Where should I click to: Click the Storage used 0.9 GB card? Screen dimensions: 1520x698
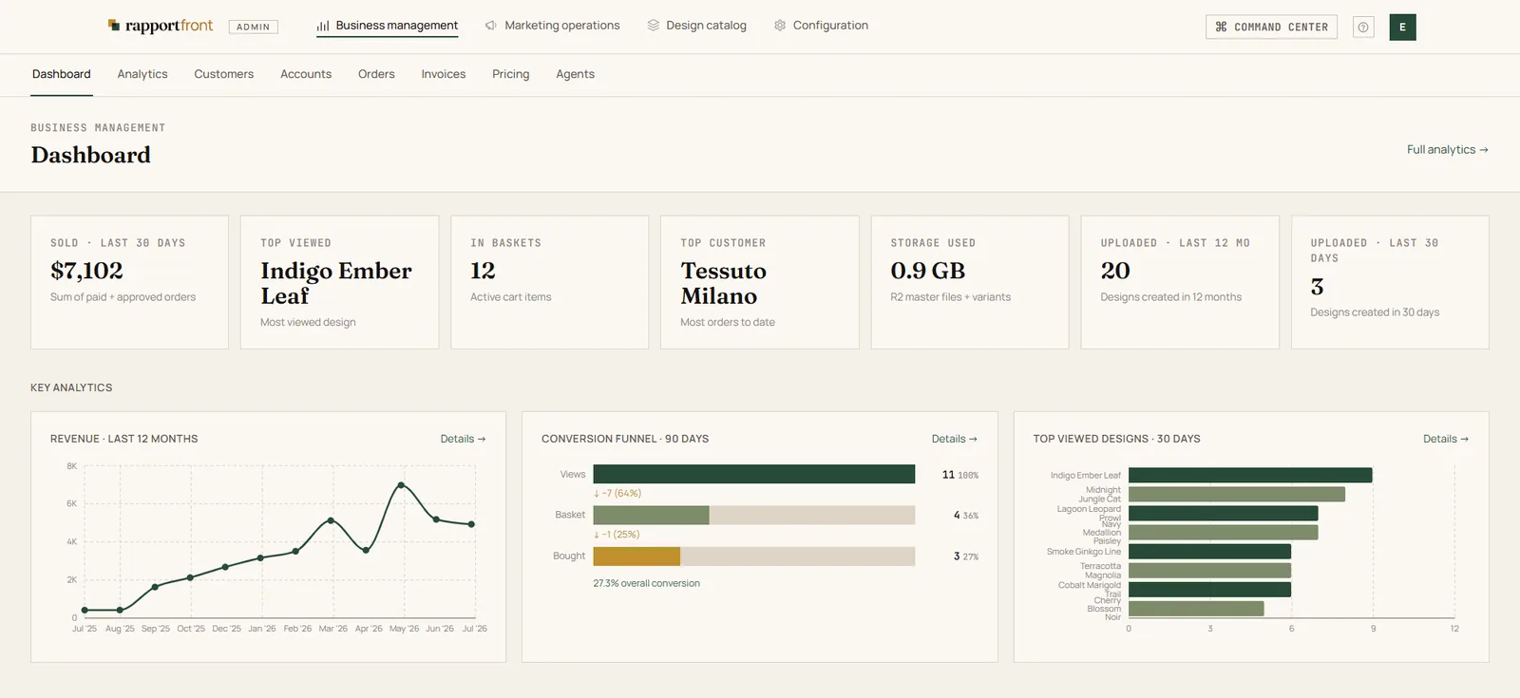point(970,282)
